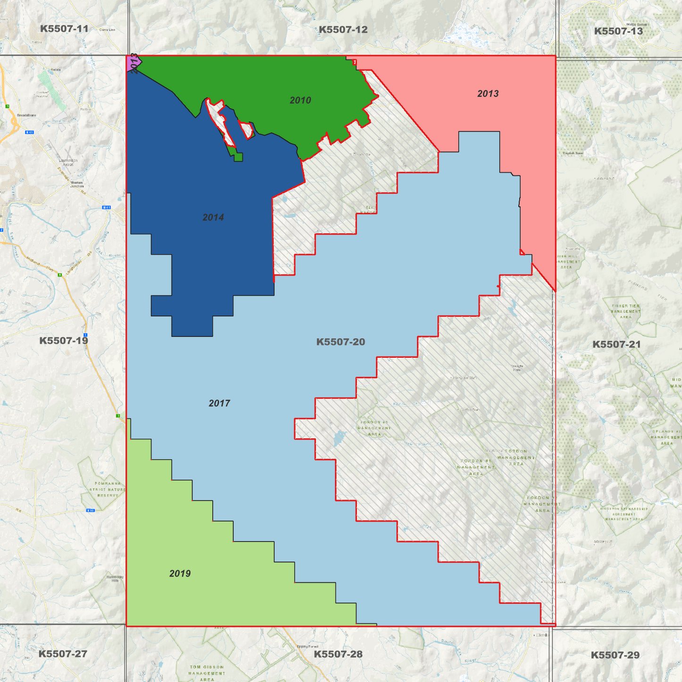Click the K5507-29 tile label

[x=615, y=655]
